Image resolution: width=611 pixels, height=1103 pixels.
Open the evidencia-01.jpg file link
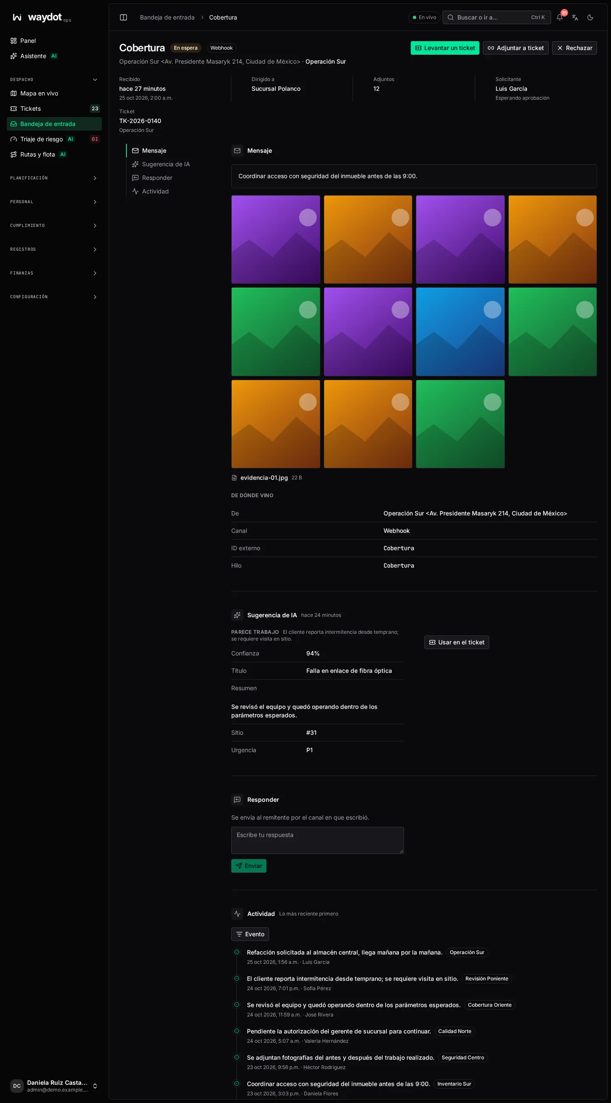click(x=264, y=478)
